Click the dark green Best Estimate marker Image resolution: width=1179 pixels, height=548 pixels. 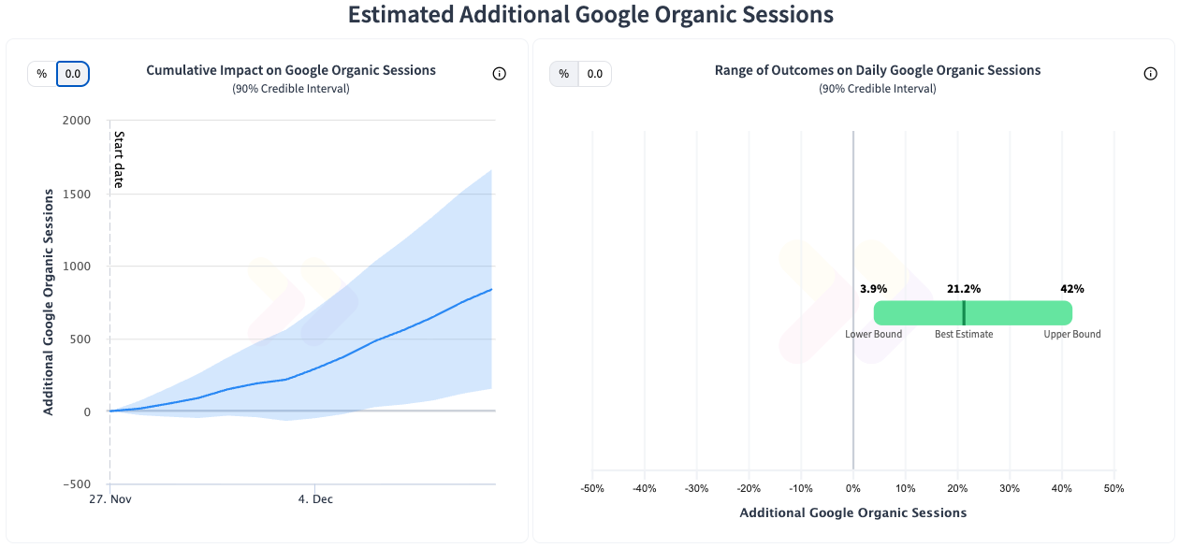(x=964, y=312)
